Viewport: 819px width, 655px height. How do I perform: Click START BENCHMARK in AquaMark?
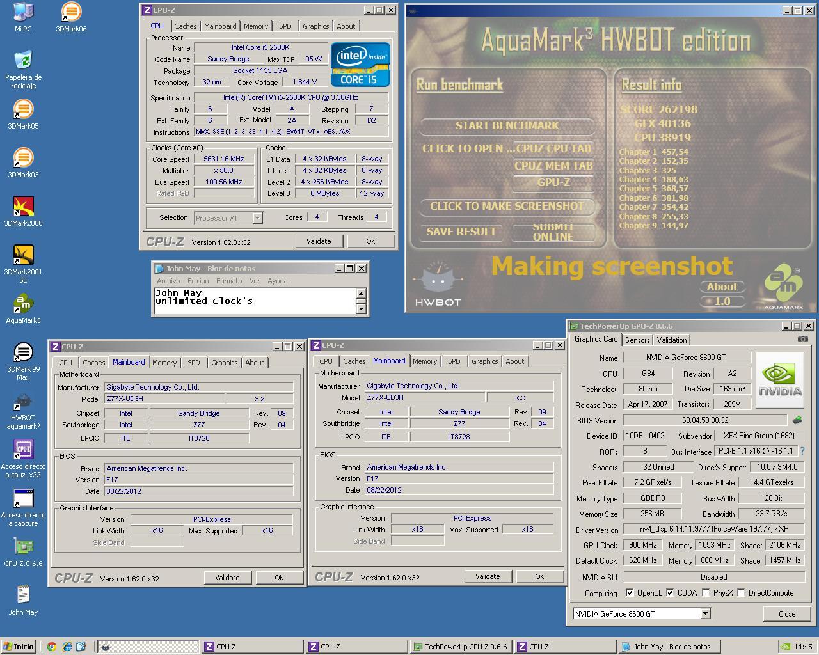507,125
